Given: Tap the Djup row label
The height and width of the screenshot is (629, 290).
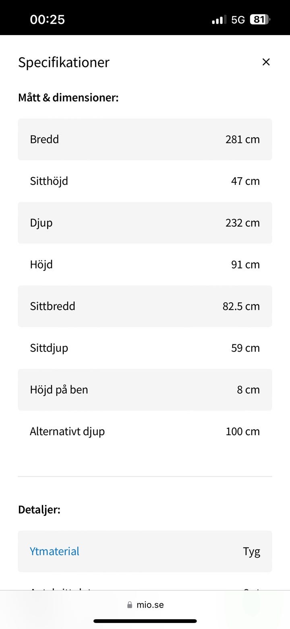Looking at the screenshot, I should click(x=41, y=223).
